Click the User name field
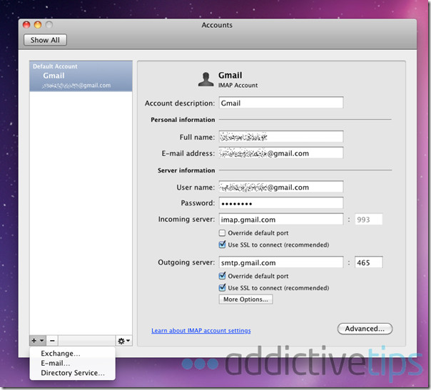The height and width of the screenshot is (390, 431). [281, 187]
